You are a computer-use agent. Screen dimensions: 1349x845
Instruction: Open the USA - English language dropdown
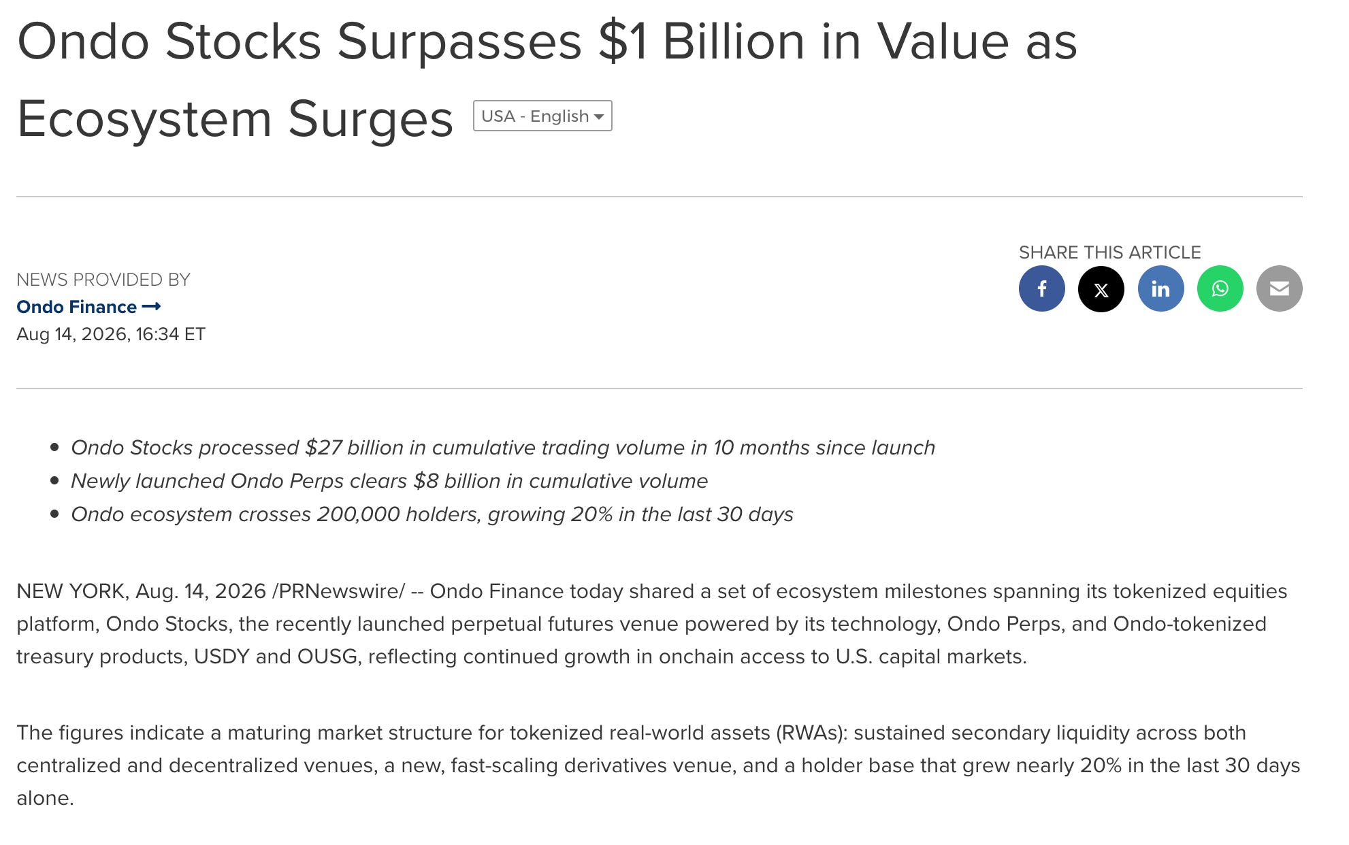click(x=542, y=116)
